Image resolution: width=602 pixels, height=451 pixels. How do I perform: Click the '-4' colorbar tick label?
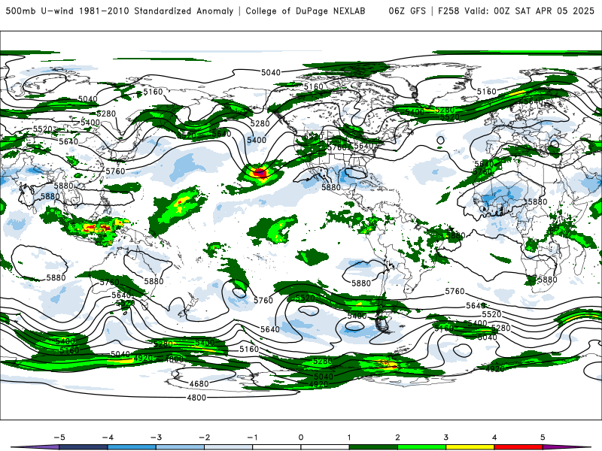point(108,437)
